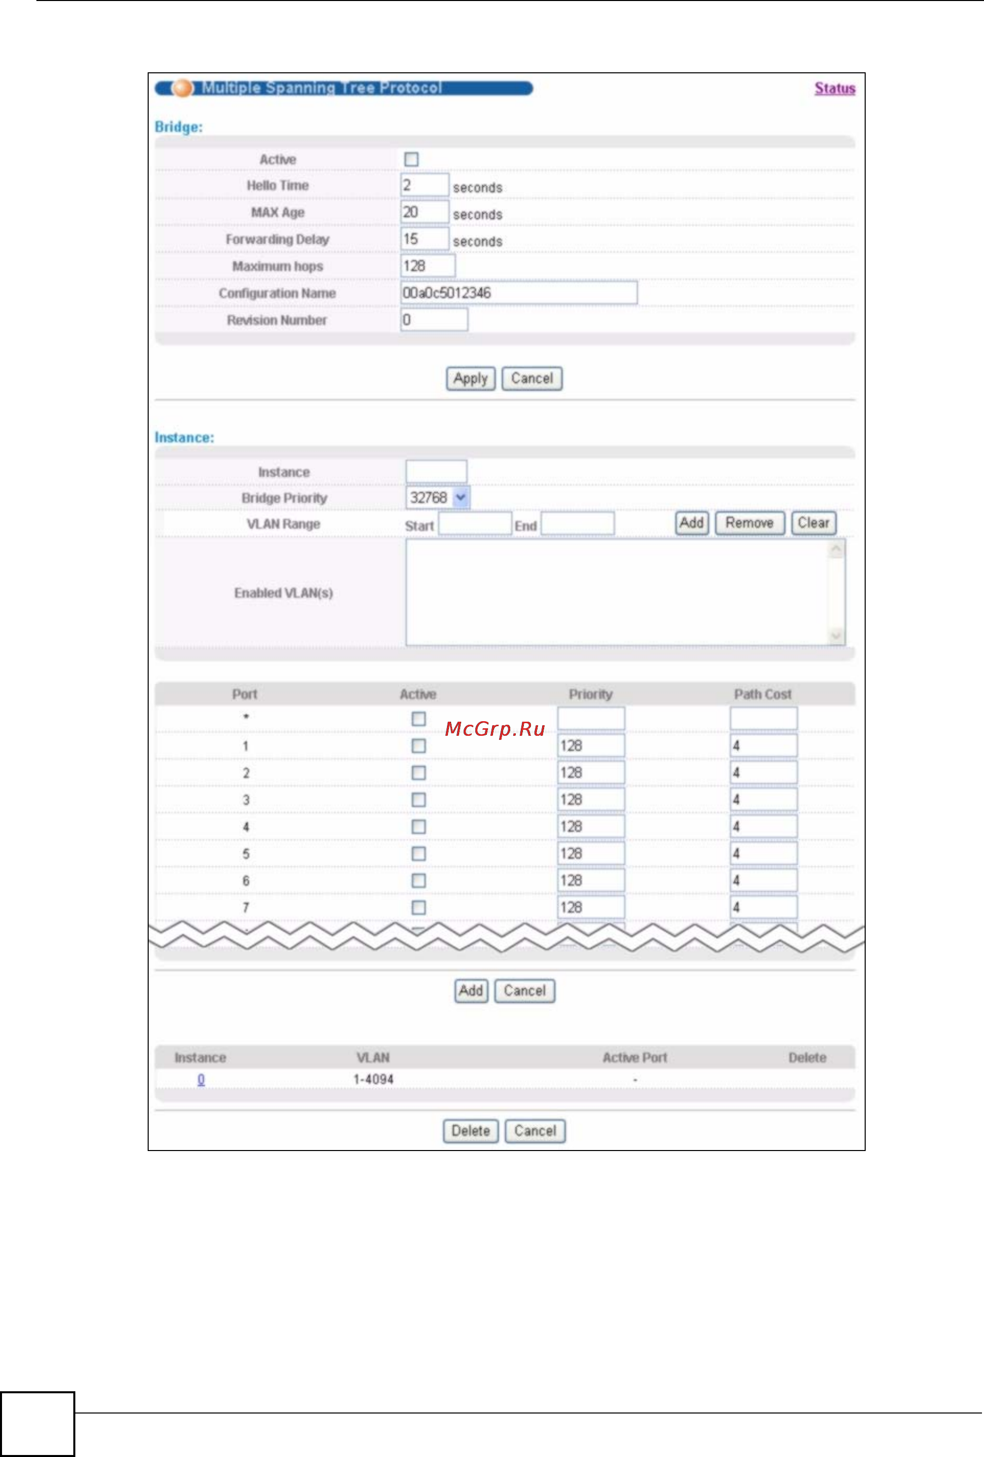The height and width of the screenshot is (1457, 984).
Task: Click Priority field for port 5
Action: click(x=591, y=853)
